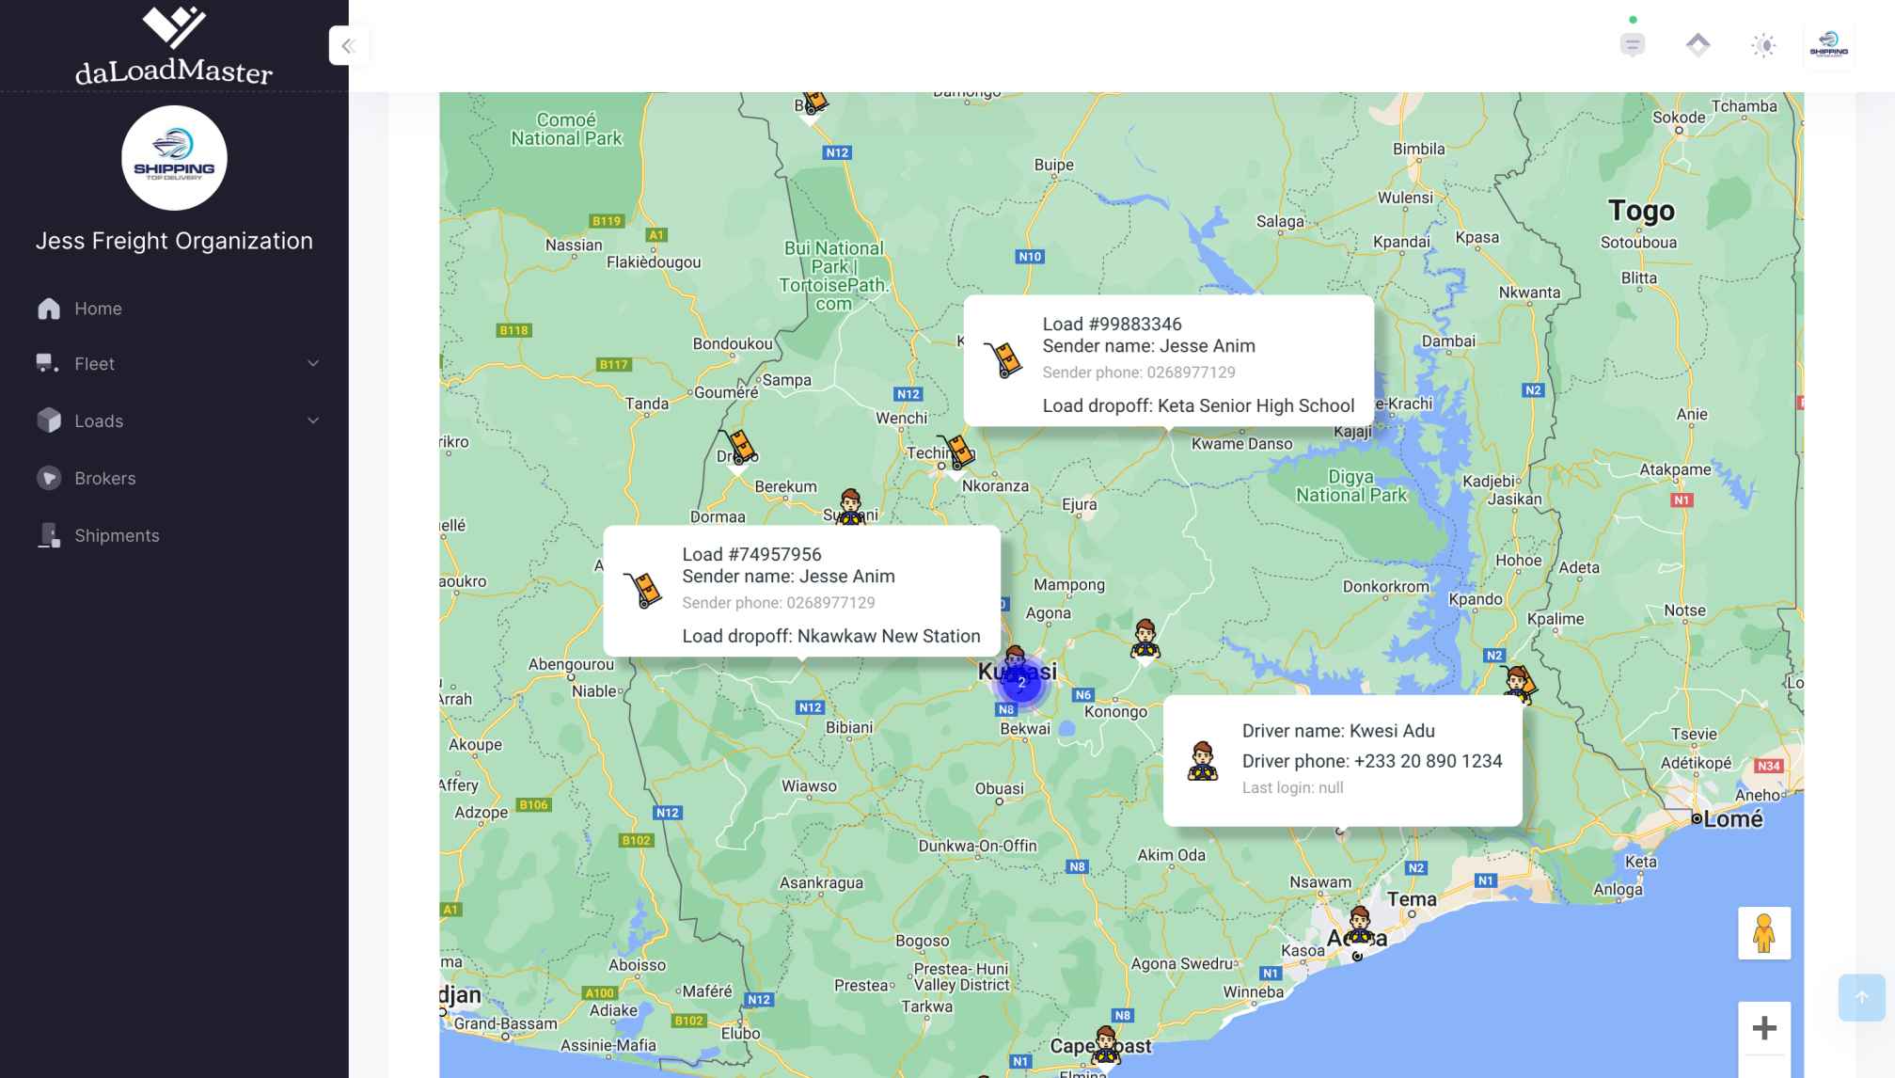Click the sidebar collapse toggle button
1895x1078 pixels.
[x=348, y=45]
